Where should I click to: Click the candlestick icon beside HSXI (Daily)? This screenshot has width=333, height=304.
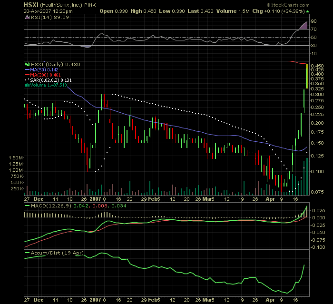coord(27,64)
